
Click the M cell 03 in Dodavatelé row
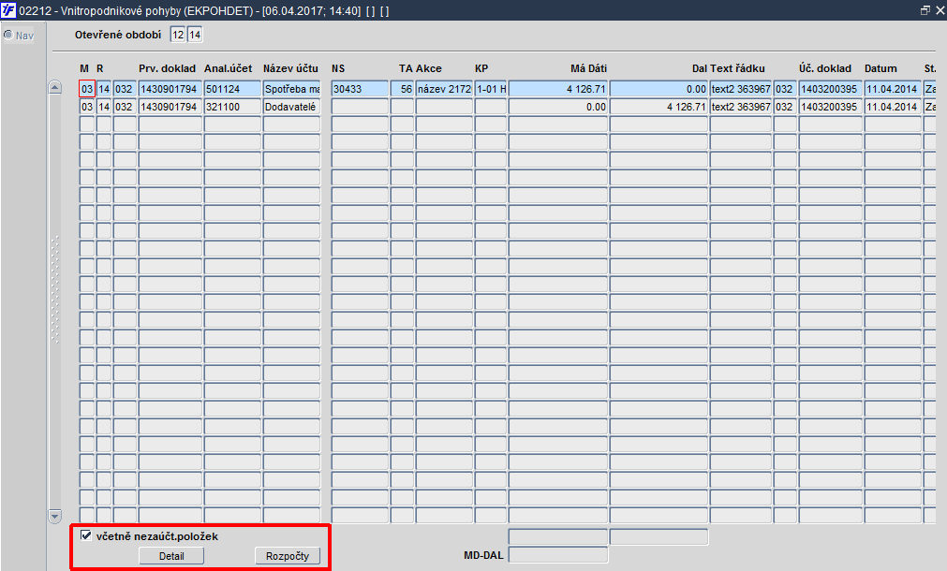(x=87, y=107)
